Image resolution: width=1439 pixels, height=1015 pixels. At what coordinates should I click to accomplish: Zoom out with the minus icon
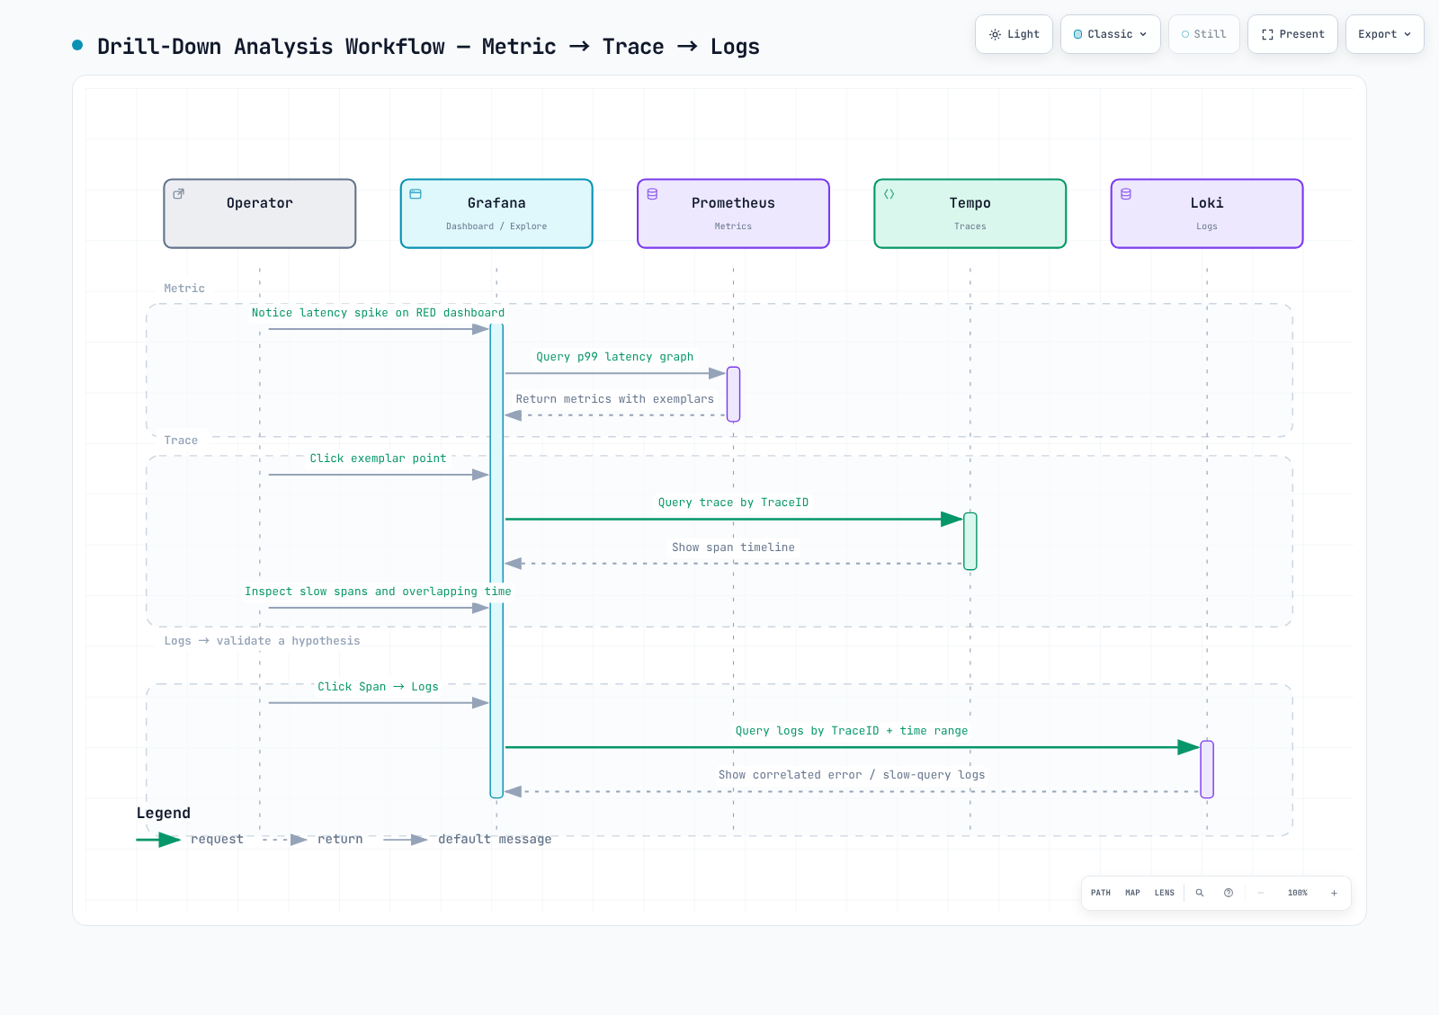coord(1261,893)
